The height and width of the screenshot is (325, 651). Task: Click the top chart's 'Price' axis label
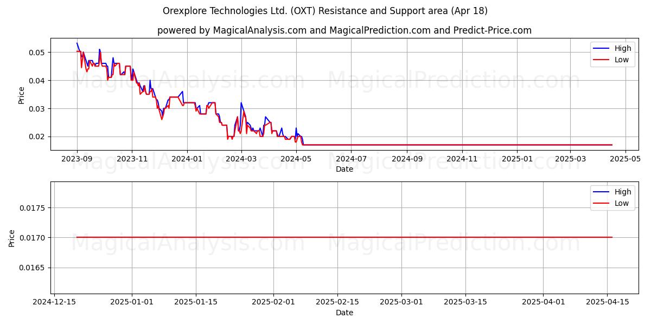[22, 95]
